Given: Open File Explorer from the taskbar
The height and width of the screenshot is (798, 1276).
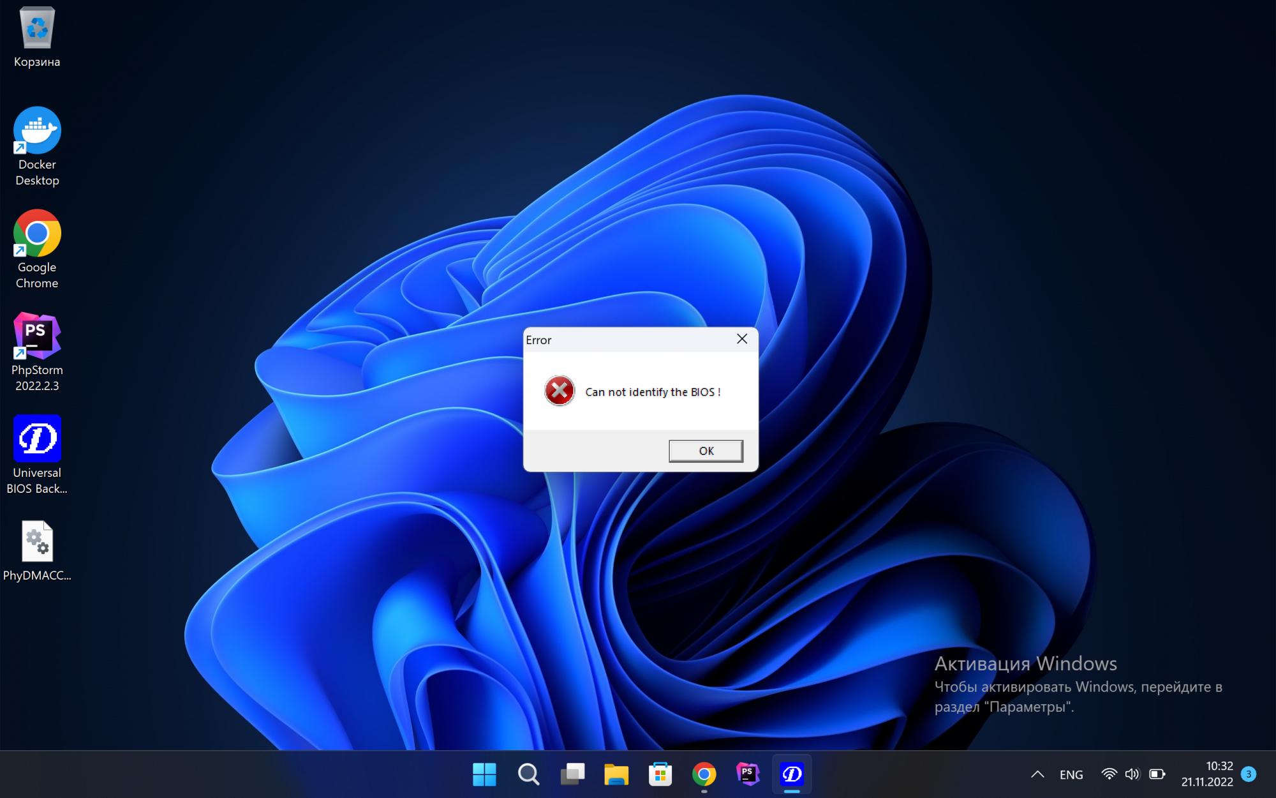Looking at the screenshot, I should (x=616, y=774).
